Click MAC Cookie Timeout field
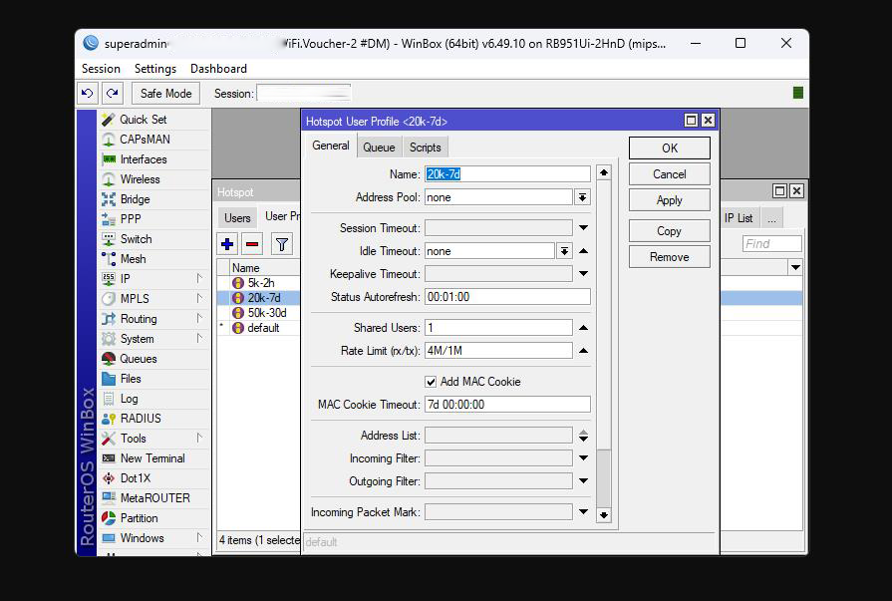 507,405
